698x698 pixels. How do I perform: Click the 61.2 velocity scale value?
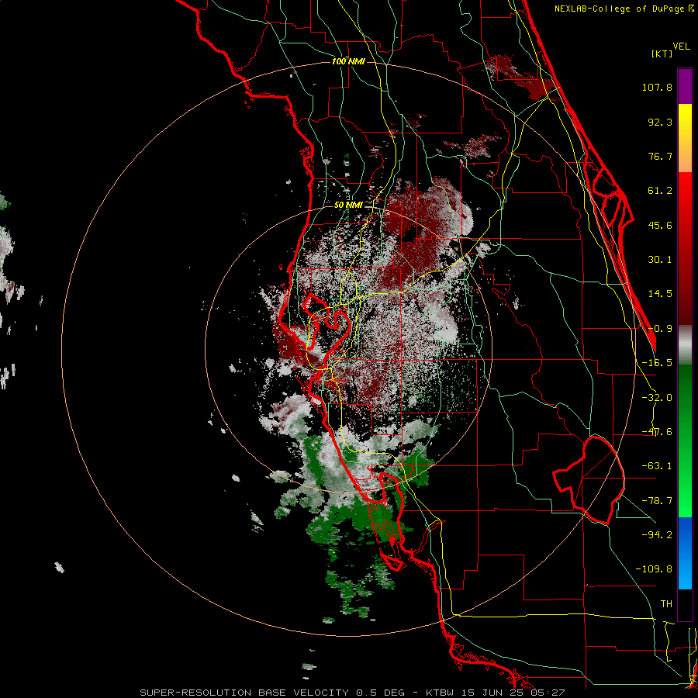tap(660, 191)
